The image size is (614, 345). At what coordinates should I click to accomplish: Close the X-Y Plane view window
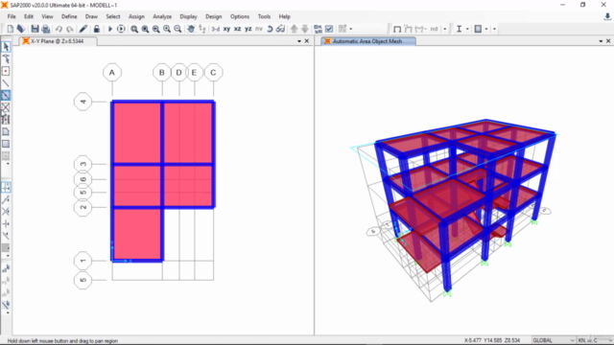point(307,41)
